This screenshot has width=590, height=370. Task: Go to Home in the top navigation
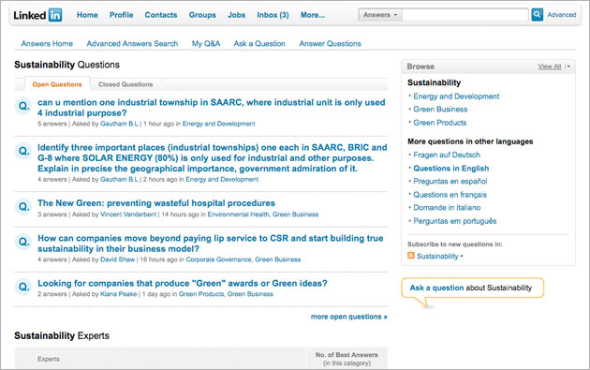(87, 15)
